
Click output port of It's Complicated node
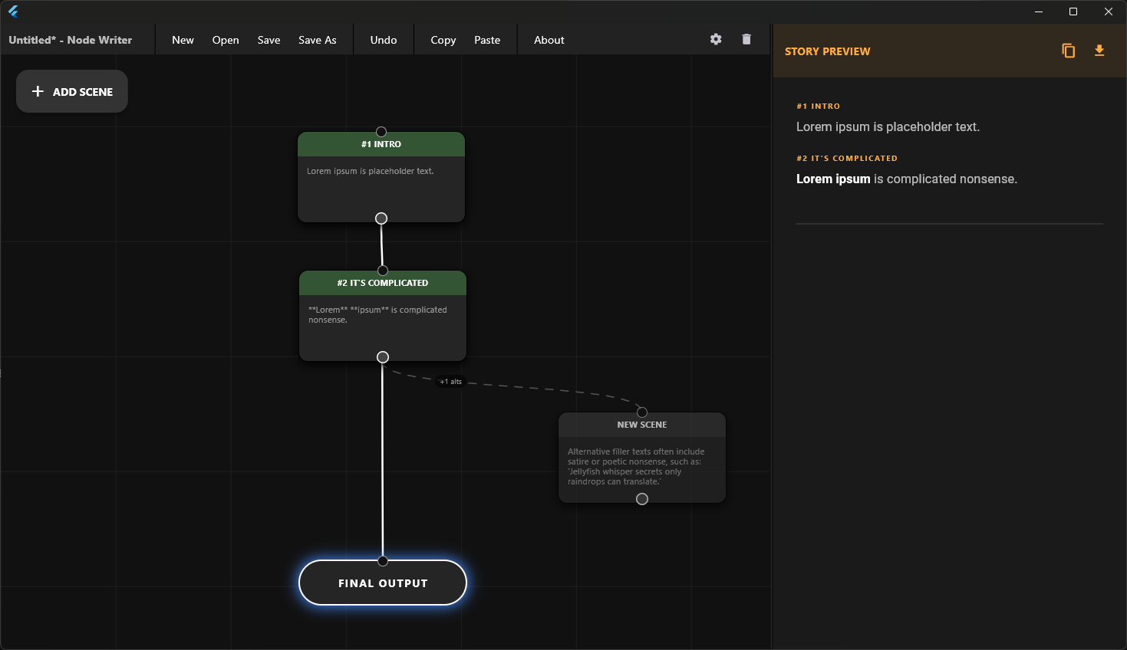pyautogui.click(x=383, y=357)
